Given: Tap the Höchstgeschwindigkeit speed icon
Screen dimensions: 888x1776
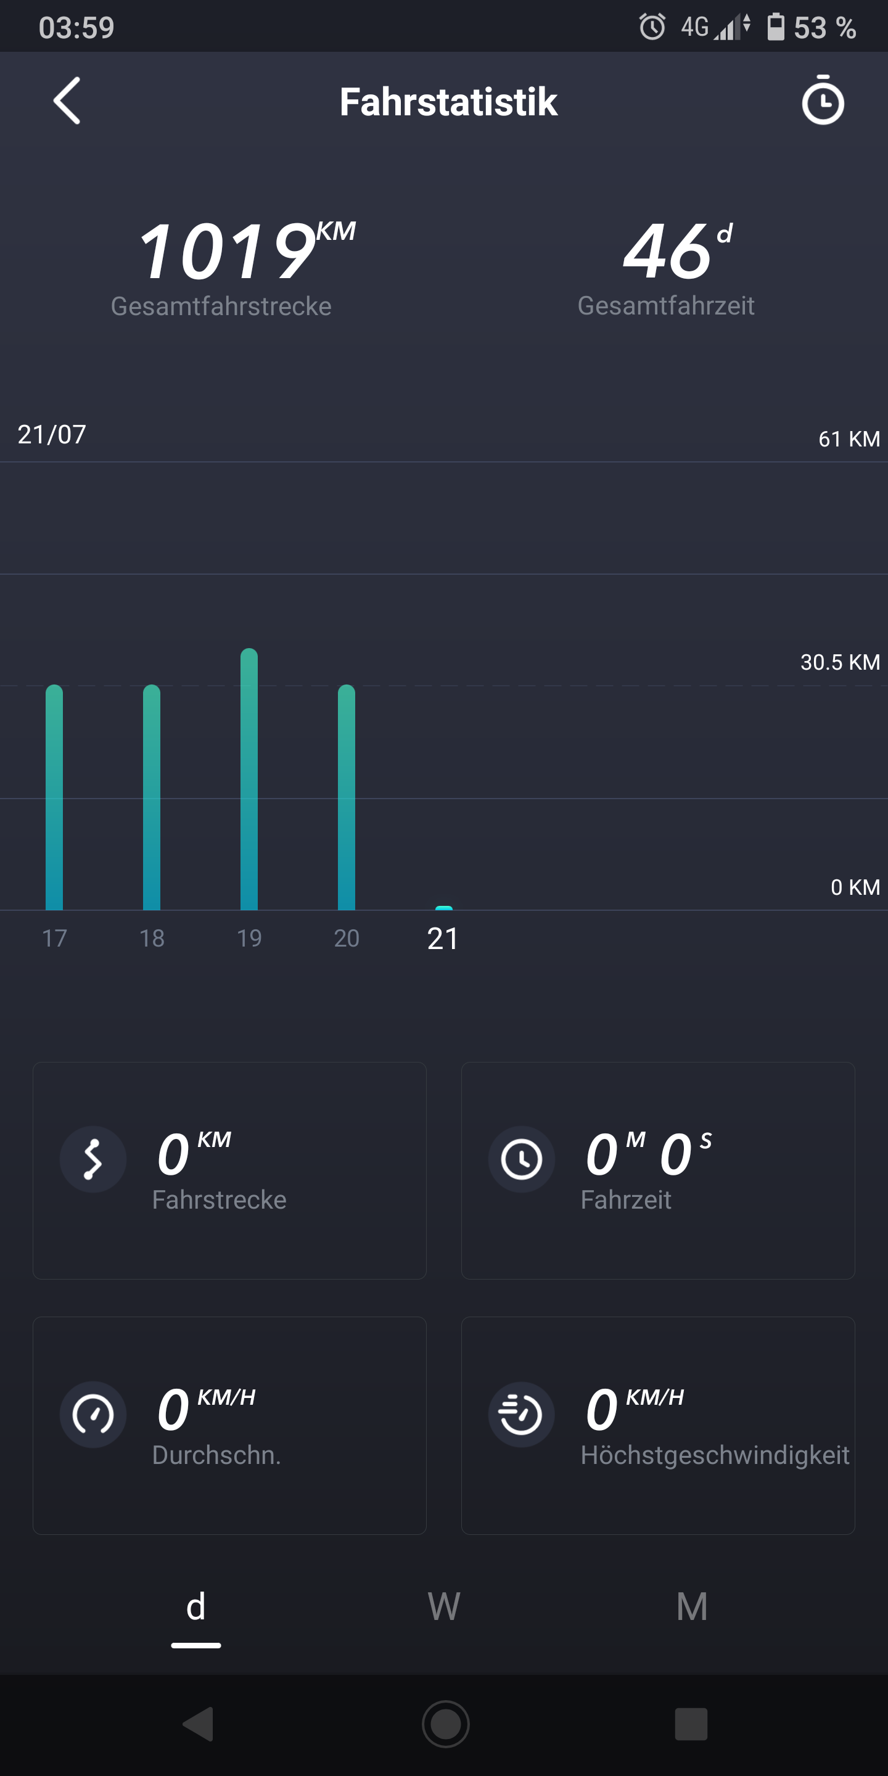Looking at the screenshot, I should [x=521, y=1415].
